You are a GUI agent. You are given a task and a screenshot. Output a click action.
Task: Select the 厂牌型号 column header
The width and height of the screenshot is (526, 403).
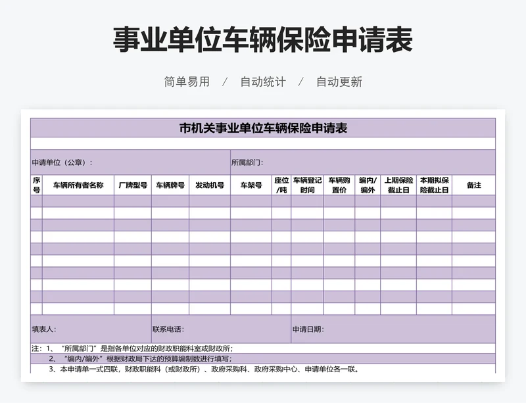pyautogui.click(x=133, y=185)
